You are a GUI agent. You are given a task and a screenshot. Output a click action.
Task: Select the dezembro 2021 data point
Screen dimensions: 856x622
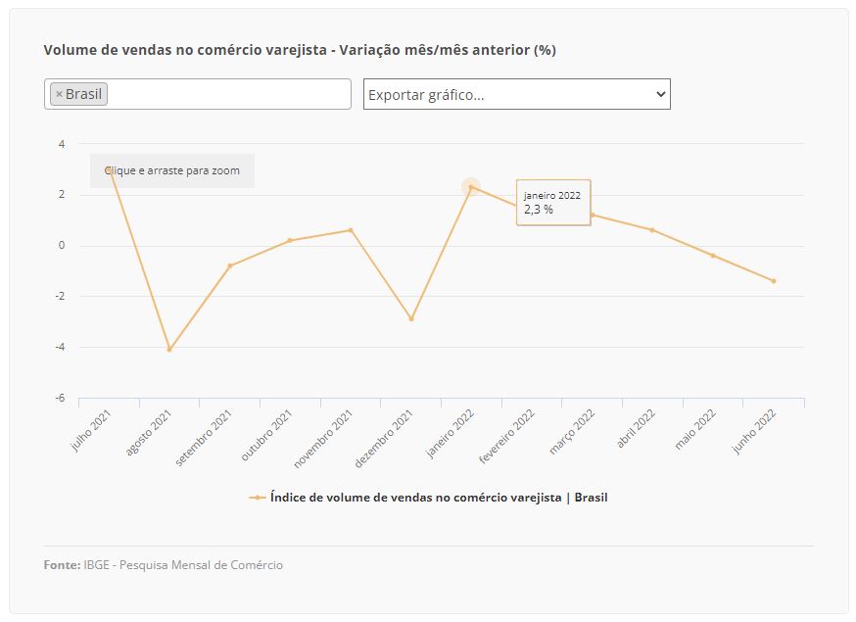[411, 319]
